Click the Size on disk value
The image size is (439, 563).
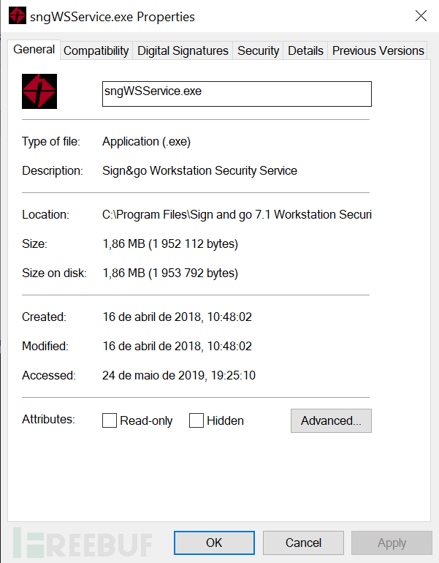170,273
